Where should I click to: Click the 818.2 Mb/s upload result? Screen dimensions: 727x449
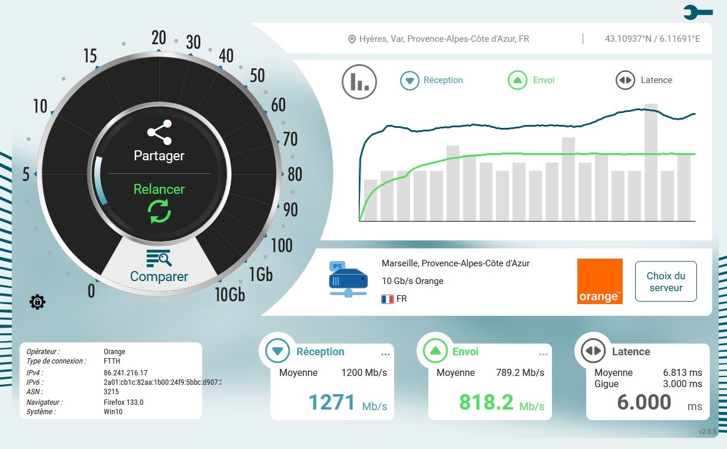pos(501,403)
